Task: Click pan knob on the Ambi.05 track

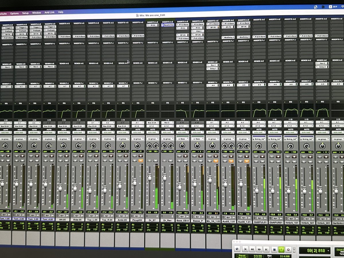Action: tap(123, 146)
